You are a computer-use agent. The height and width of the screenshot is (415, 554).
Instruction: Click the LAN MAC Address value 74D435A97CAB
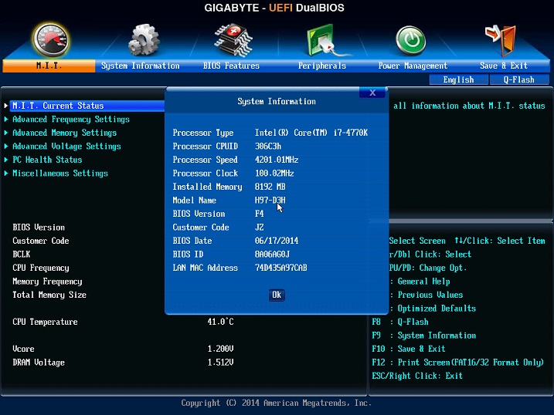(281, 268)
